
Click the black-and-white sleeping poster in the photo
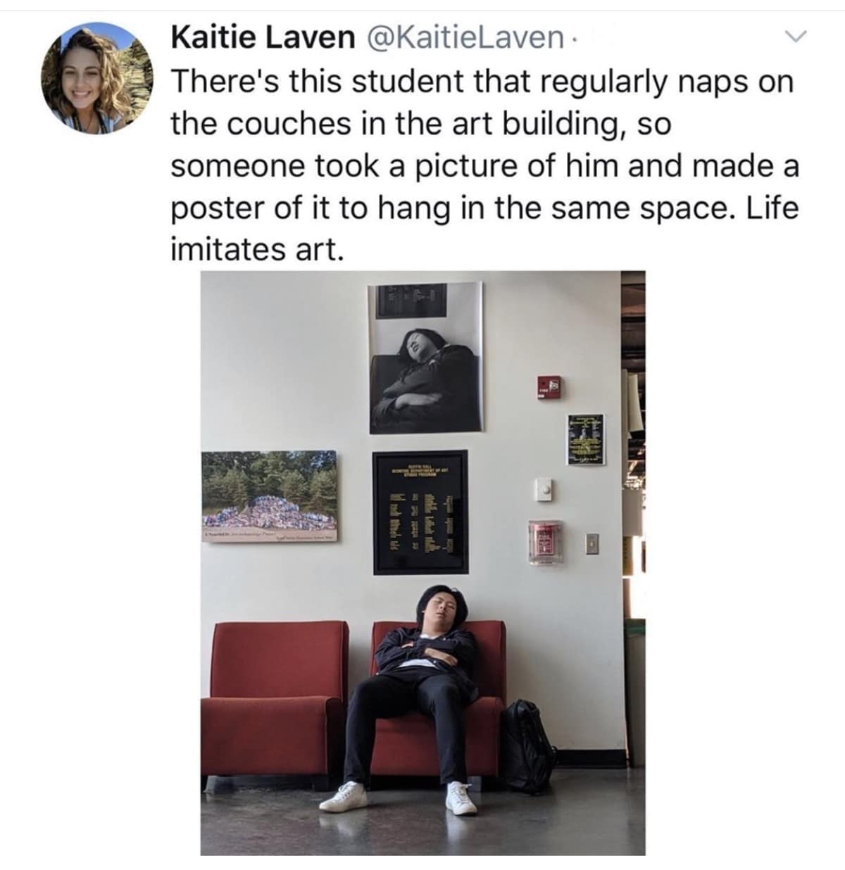pos(426,358)
